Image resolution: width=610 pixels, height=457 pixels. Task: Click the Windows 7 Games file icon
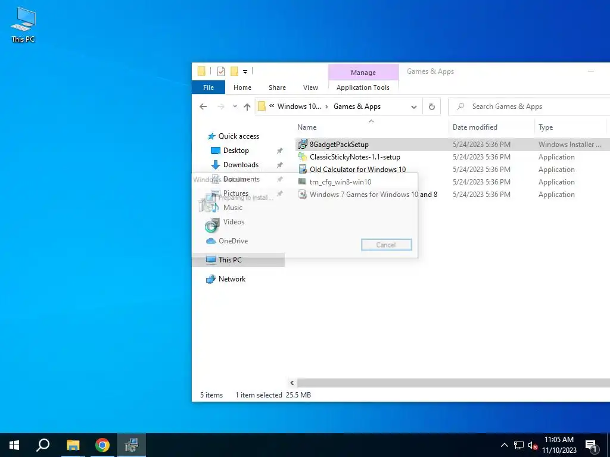click(x=302, y=195)
